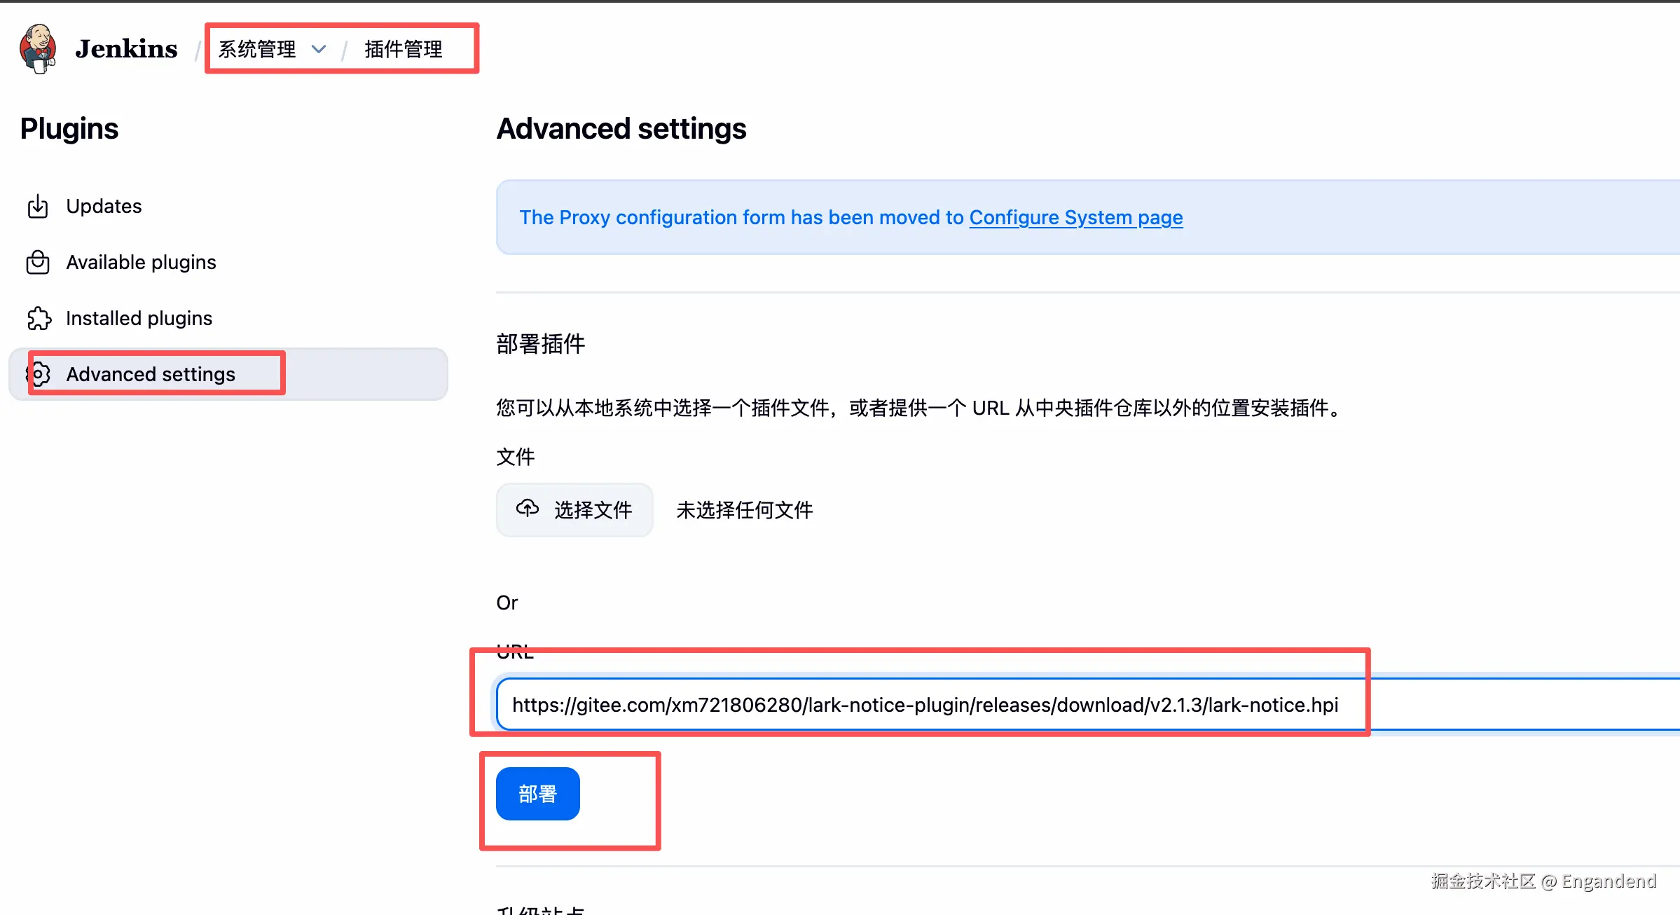
Task: Click the 未选择任何文件 file status text
Action: pyautogui.click(x=744, y=510)
